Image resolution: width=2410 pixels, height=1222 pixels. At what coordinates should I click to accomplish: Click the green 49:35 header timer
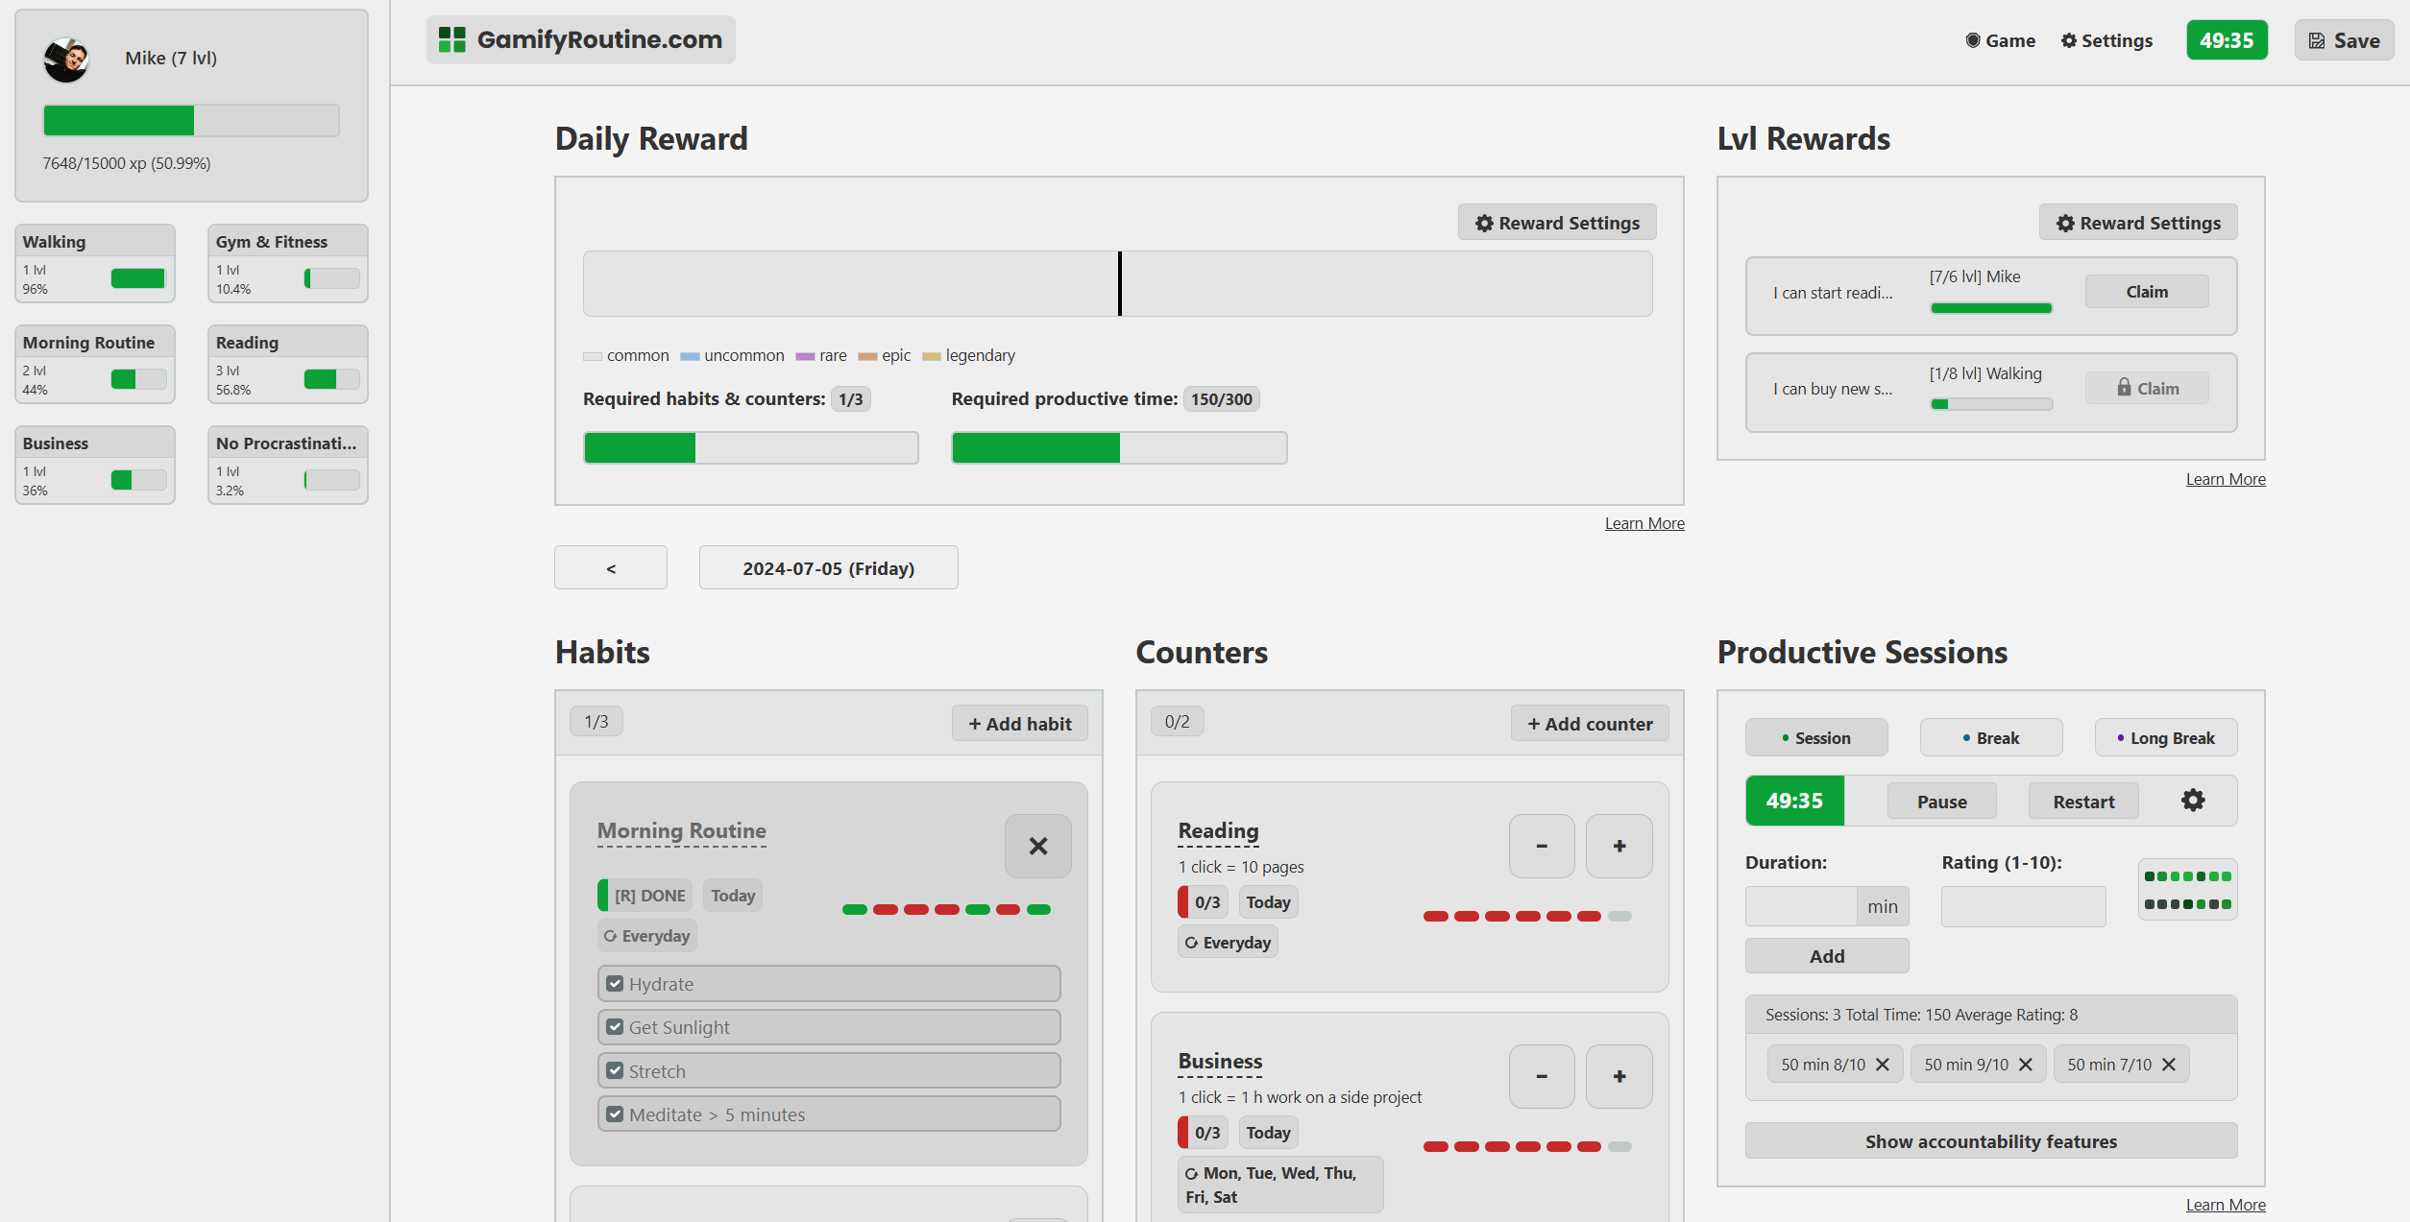click(x=2227, y=40)
